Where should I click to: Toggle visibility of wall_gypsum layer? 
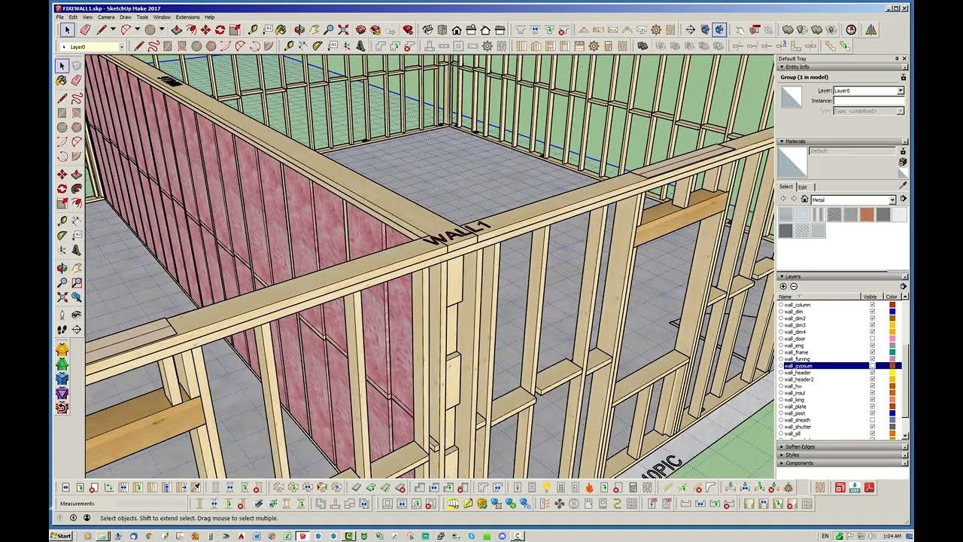[x=872, y=366]
